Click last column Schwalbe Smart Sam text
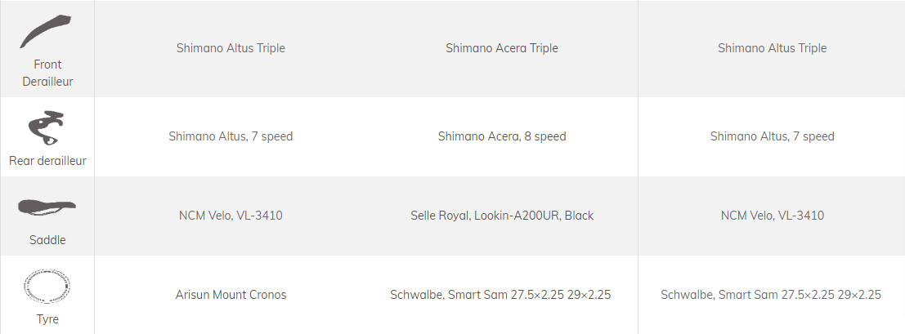 point(771,295)
